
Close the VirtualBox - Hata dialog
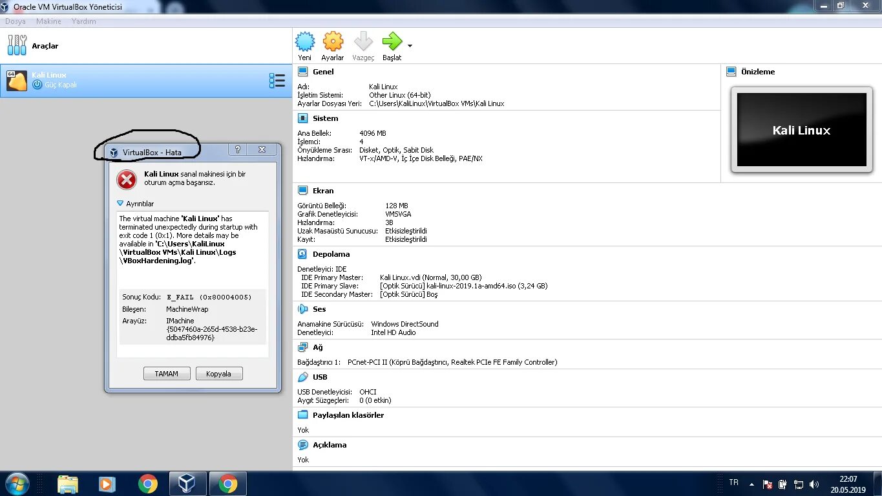262,149
